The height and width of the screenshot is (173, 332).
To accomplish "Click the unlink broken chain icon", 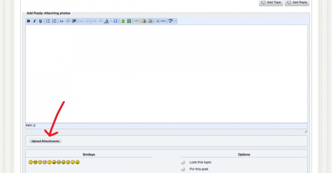I will [x=87, y=21].
